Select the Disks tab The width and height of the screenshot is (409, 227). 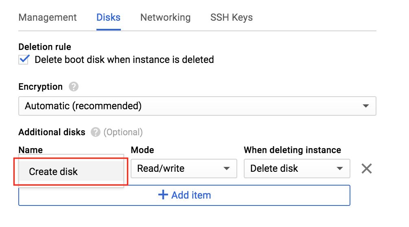109,17
